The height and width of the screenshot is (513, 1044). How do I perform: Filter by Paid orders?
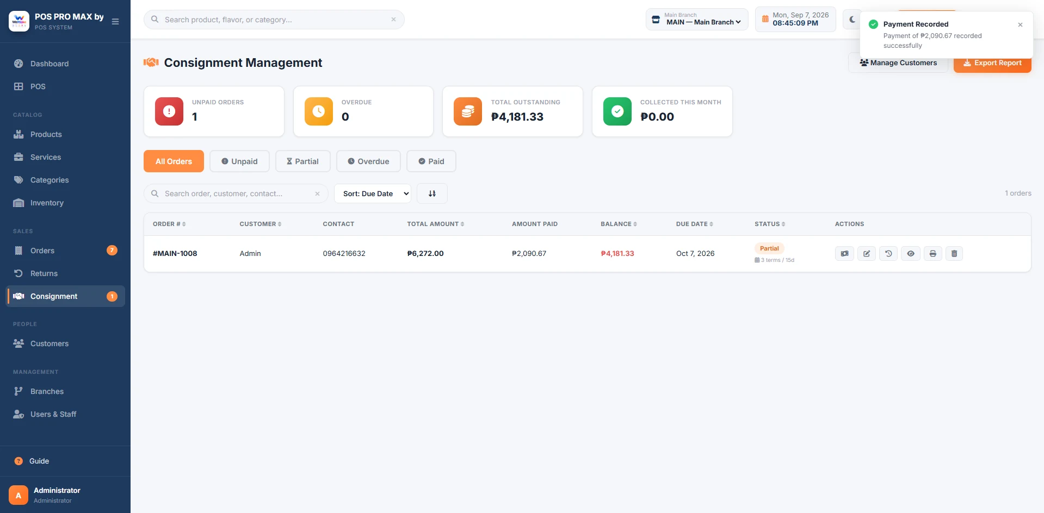coord(431,161)
